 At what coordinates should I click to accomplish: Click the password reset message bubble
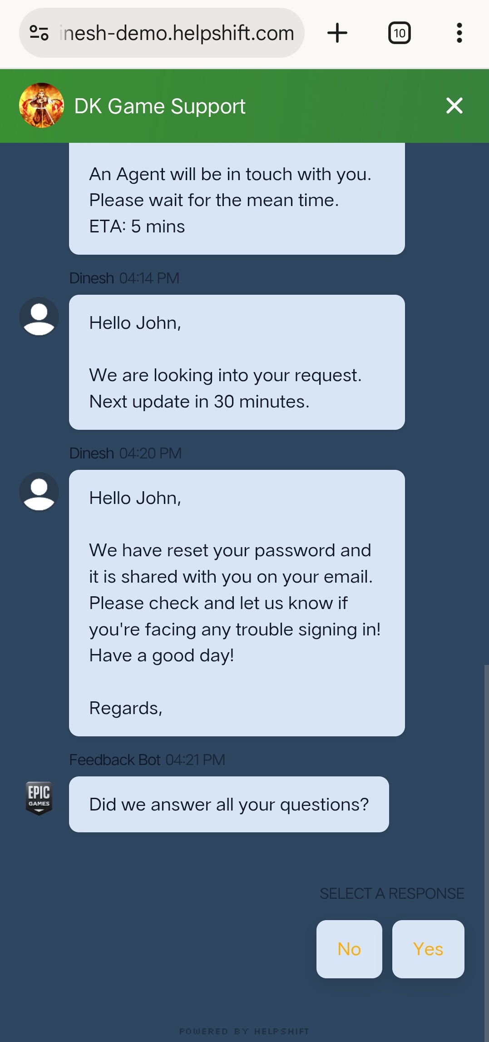(x=237, y=603)
